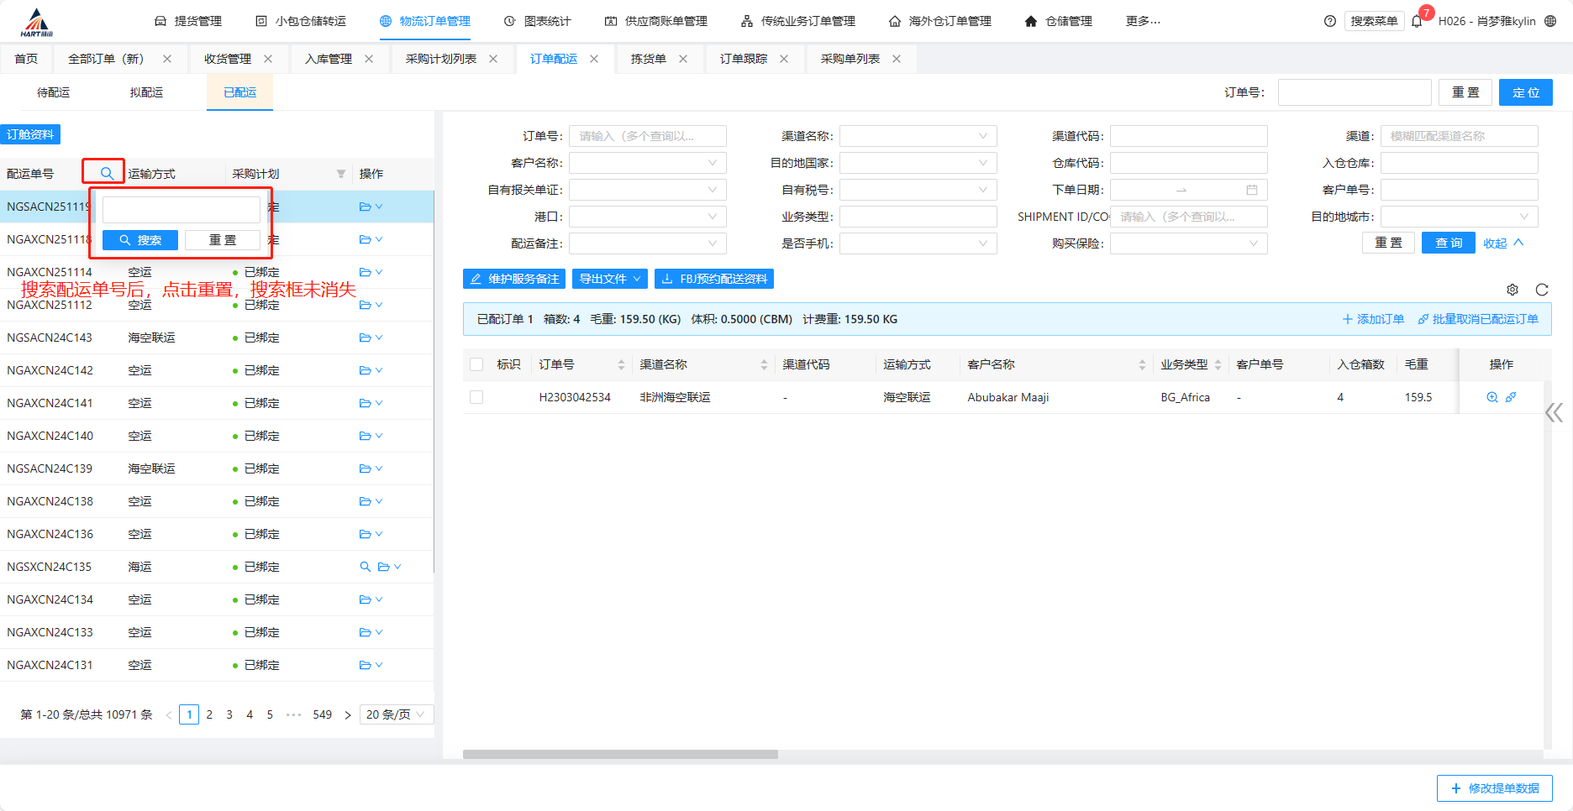This screenshot has height=811, width=1573.
Task: Open the 20 条/页 page size dropdown
Action: click(x=396, y=714)
